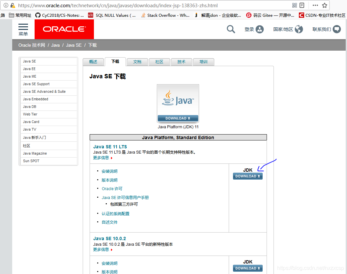Image resolution: width=347 pixels, height=274 pixels.
Task: Open the Gitee bookmark
Action: point(270,15)
